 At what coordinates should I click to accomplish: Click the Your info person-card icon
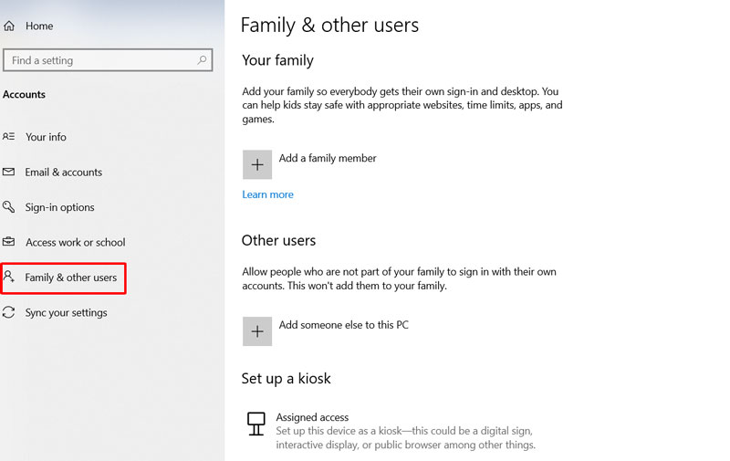click(9, 137)
